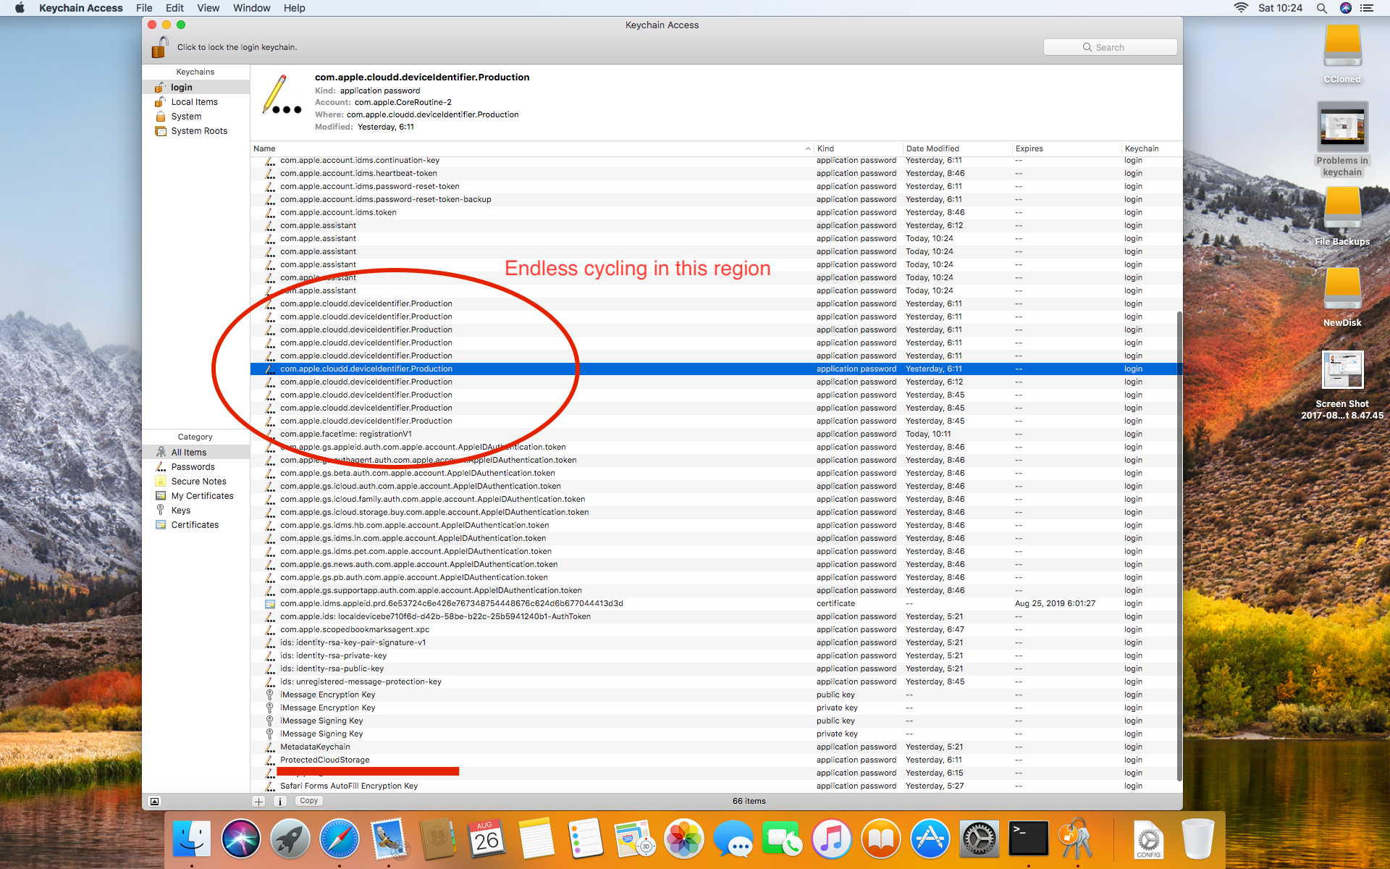
Task: Select ProtectedCloudStorage row
Action: [x=716, y=760]
